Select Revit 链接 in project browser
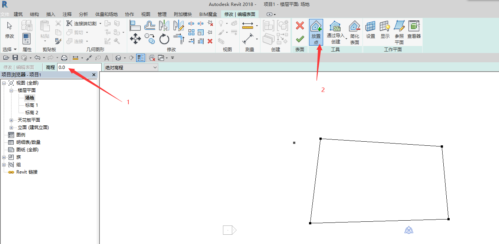This screenshot has height=244, width=499. click(x=27, y=172)
